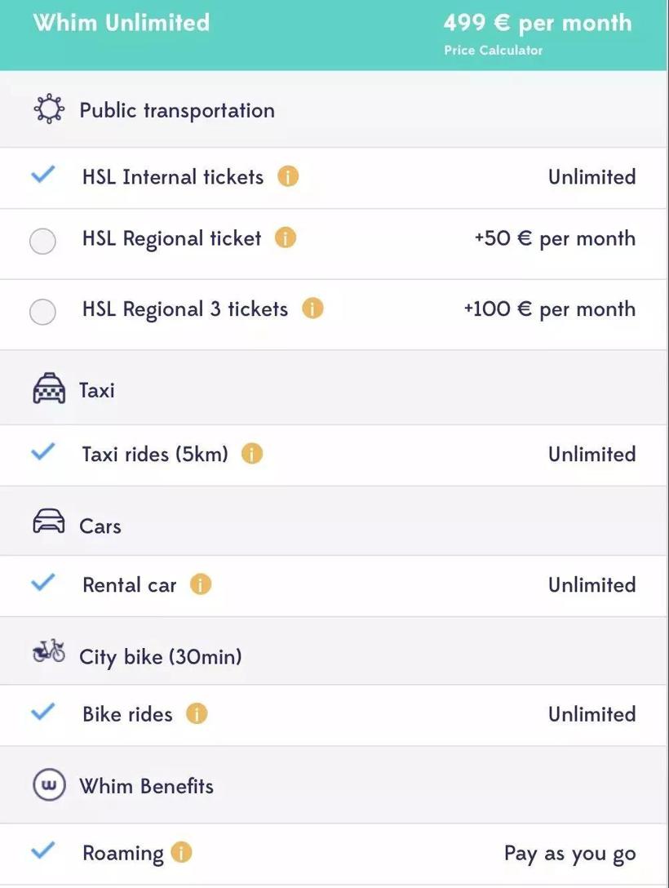This screenshot has height=888, width=669.
Task: Tap info icon beside HSL Regional ticket
Action: (286, 238)
